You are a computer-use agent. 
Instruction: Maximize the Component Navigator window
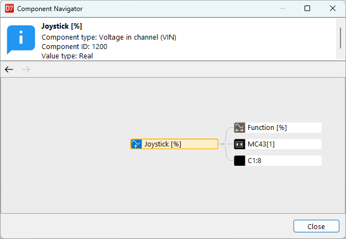click(307, 9)
